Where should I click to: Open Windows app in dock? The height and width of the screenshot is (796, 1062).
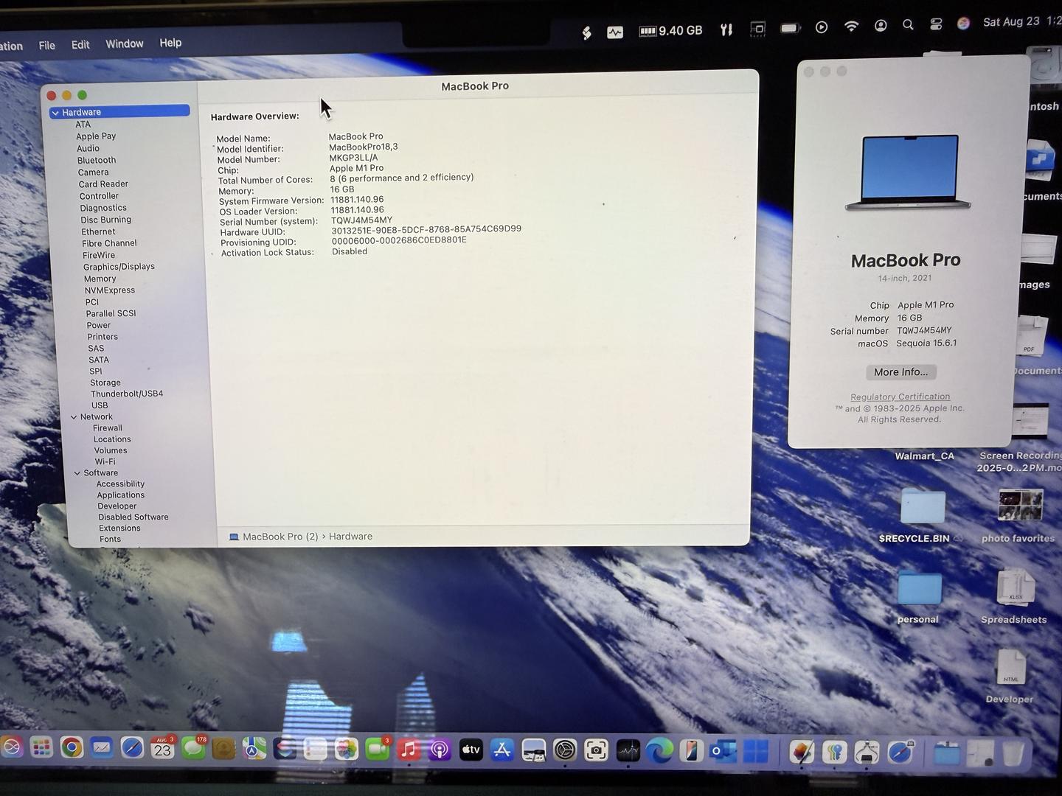click(x=755, y=752)
